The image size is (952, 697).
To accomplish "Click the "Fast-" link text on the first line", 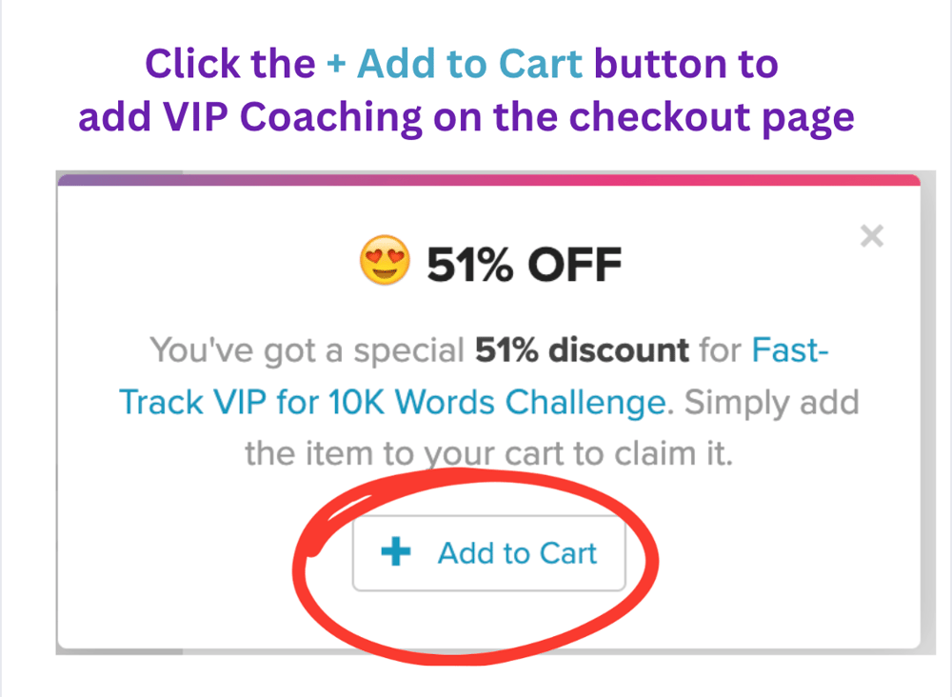I will pyautogui.click(x=791, y=350).
